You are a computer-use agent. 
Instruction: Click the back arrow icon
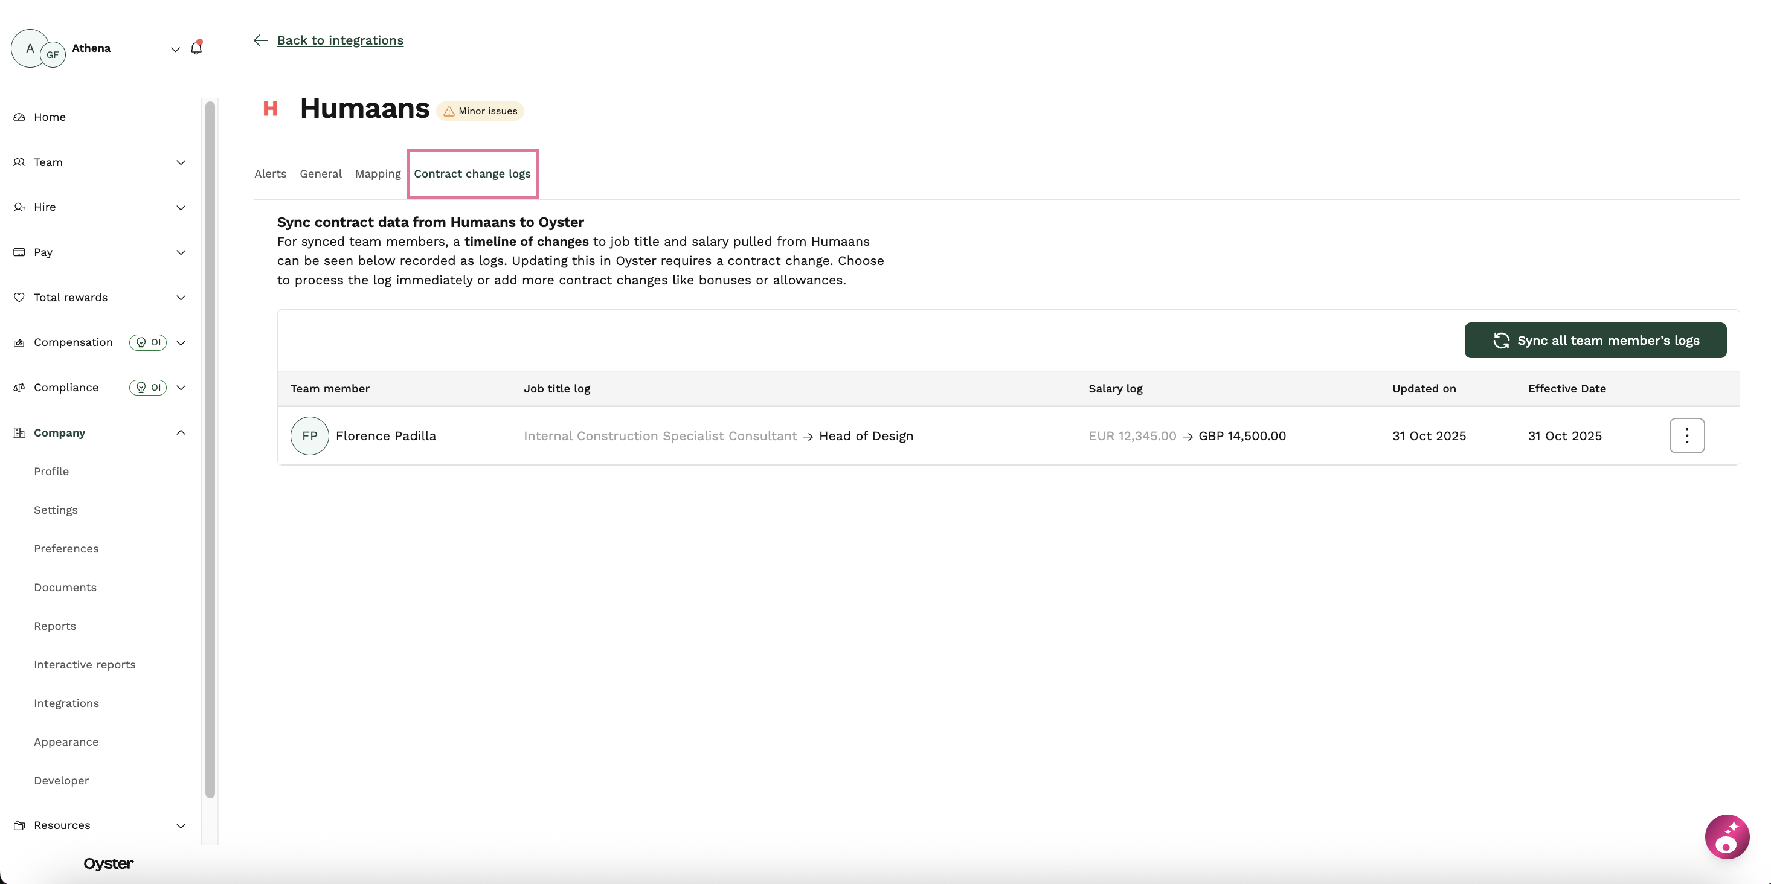coord(260,40)
